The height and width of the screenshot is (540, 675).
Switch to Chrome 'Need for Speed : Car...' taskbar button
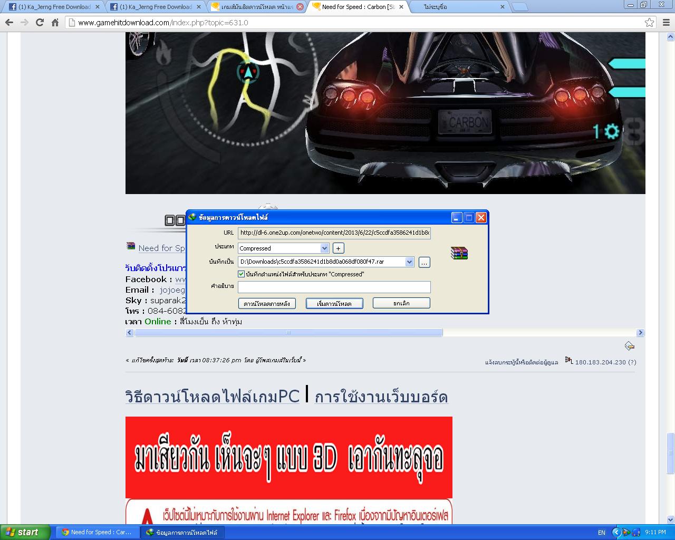pos(98,532)
